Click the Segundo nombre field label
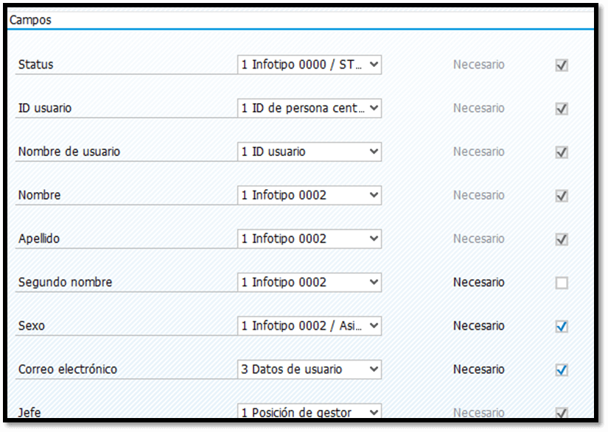608x432 pixels. 65,282
